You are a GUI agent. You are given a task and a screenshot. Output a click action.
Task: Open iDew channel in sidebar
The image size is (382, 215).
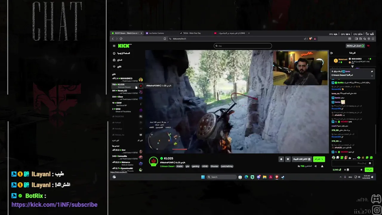click(127, 98)
